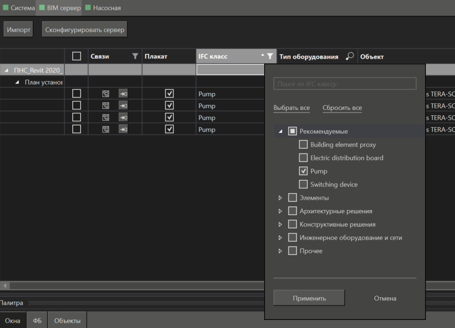Click the search icon in Тип оборудования header
The height and width of the screenshot is (328, 455).
point(350,57)
